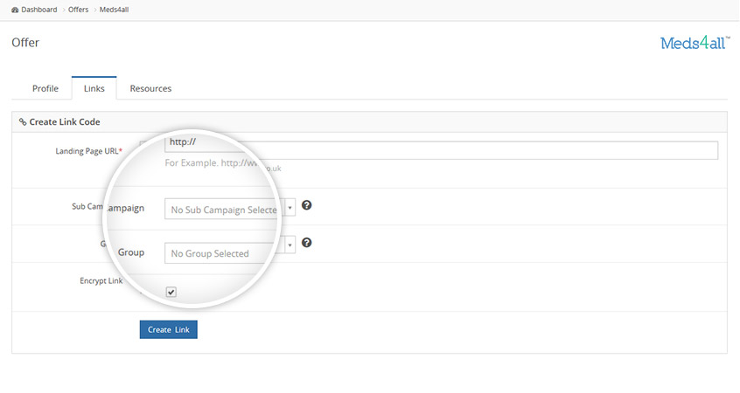
Task: Open the Sub Campaign dropdown arrow
Action: (x=290, y=207)
